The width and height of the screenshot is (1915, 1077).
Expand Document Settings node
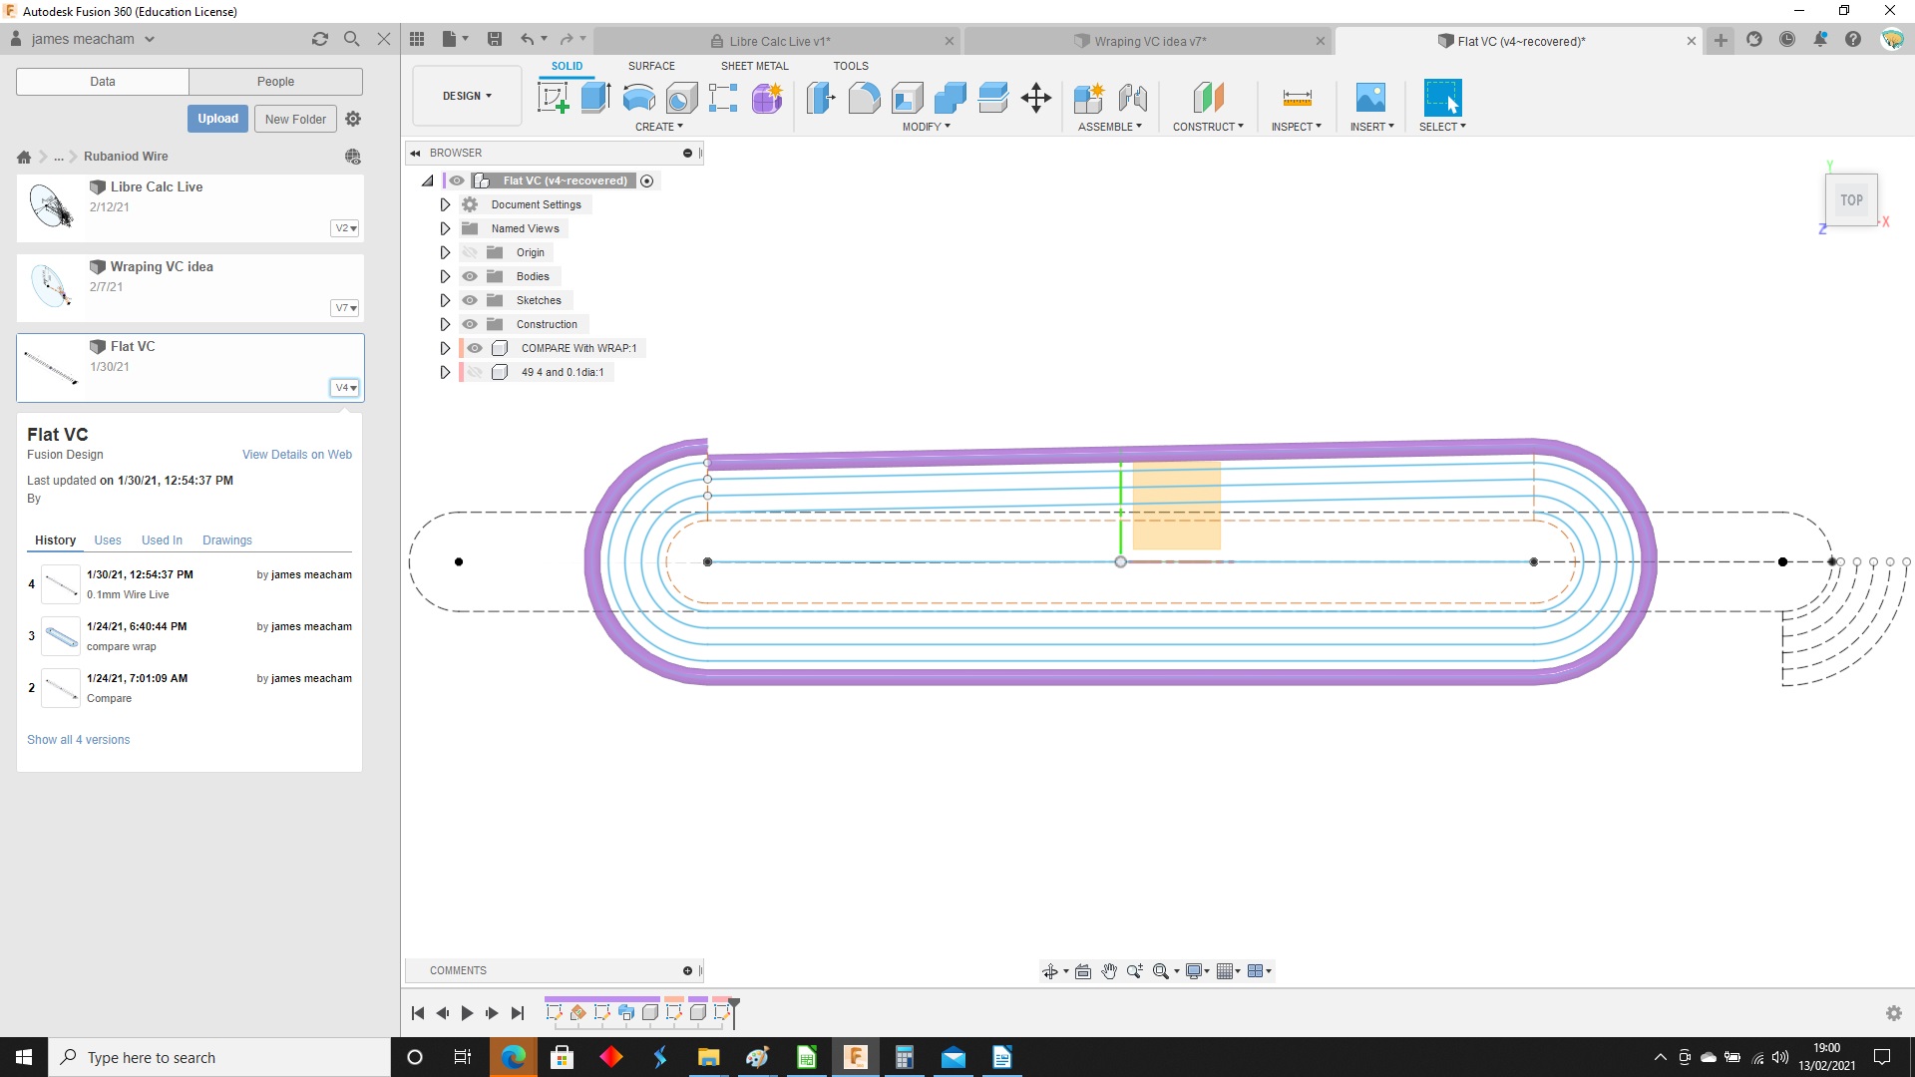445,204
